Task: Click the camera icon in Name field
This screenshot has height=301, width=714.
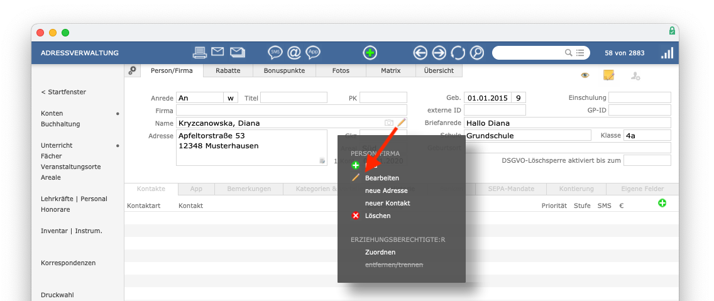Action: click(389, 123)
